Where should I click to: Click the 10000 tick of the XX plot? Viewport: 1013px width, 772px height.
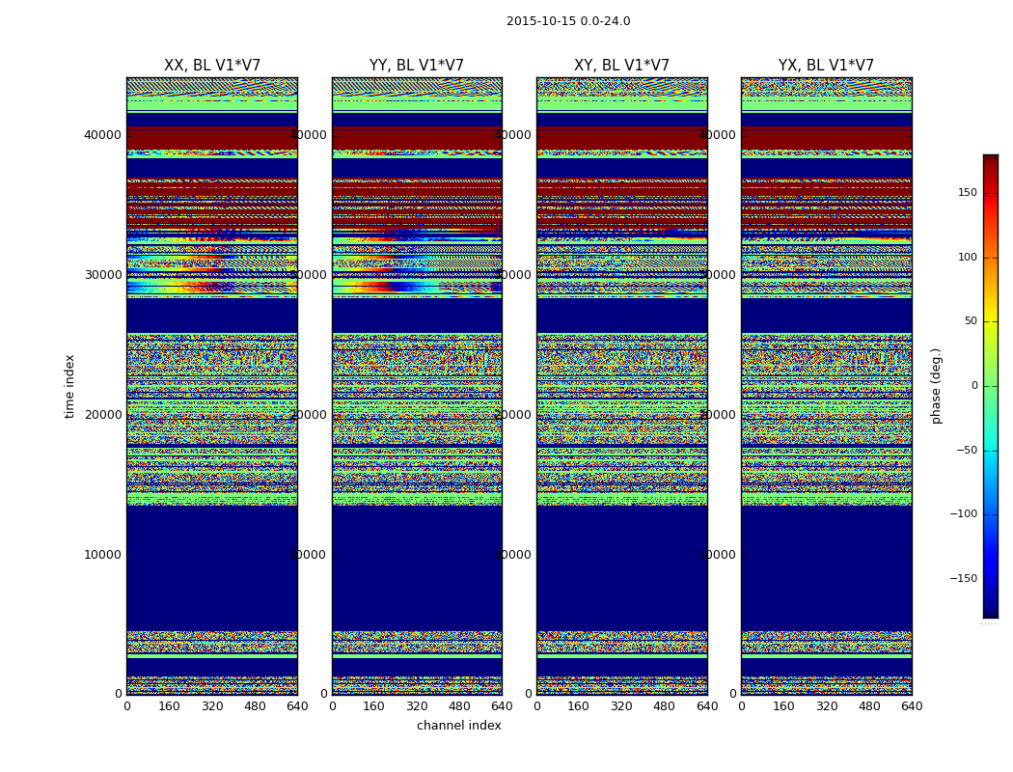click(x=102, y=555)
